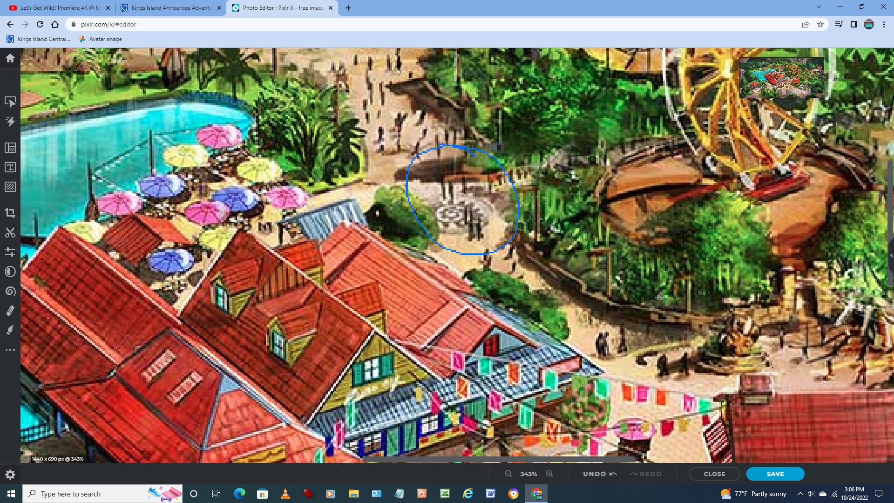The width and height of the screenshot is (894, 503).
Task: Select the Text tool
Action: [10, 167]
